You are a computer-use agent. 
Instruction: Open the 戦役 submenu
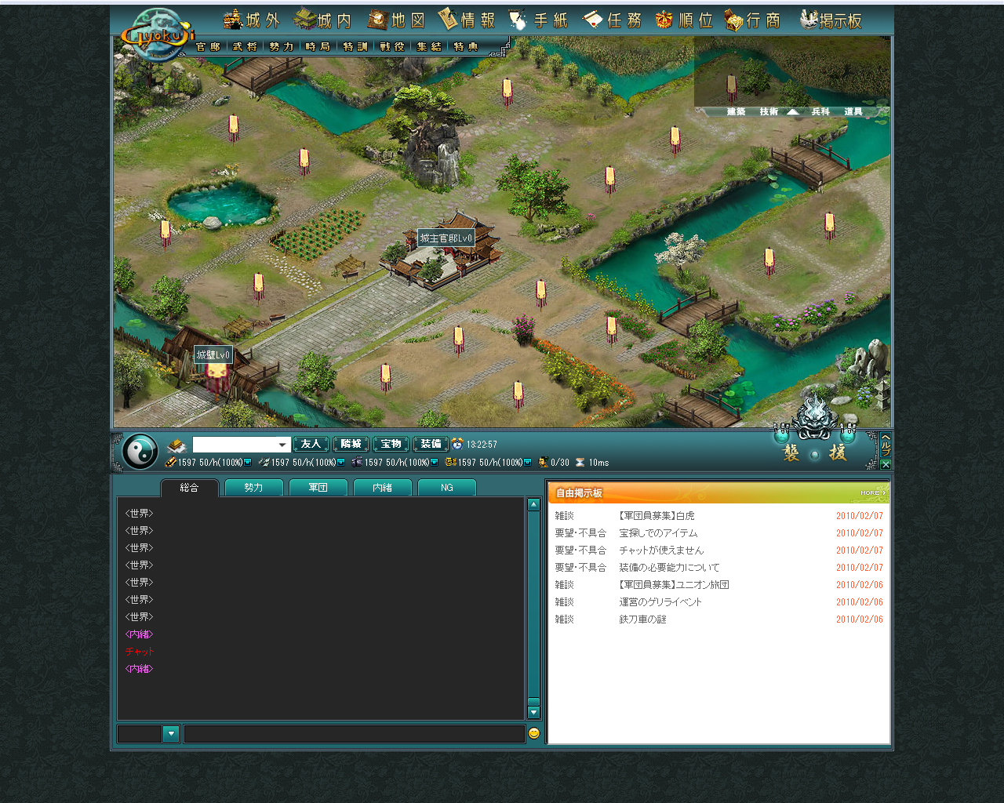(x=392, y=47)
